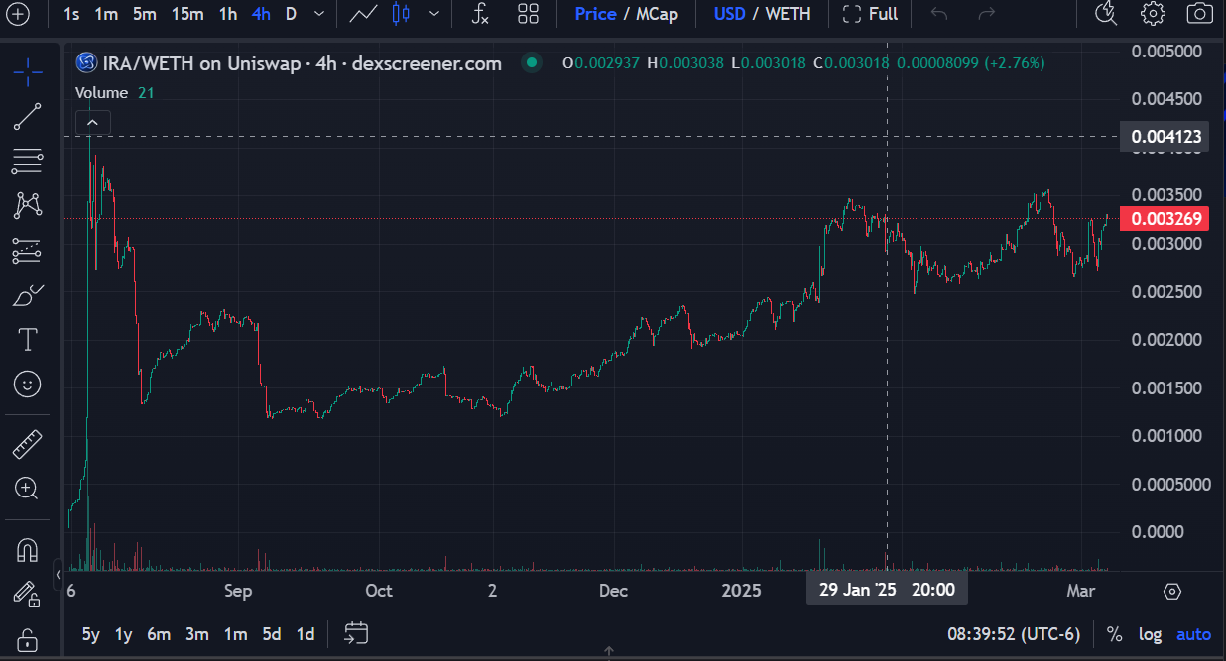Screen dimensions: 1226x661
Task: Take a chart snapshot with camera icon
Action: click(1199, 14)
